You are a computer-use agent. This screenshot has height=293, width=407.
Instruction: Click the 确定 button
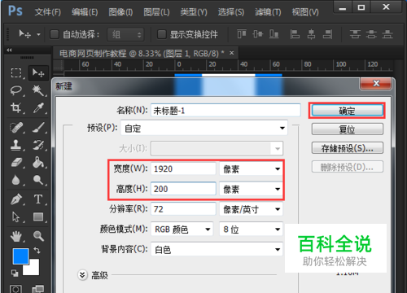[348, 111]
